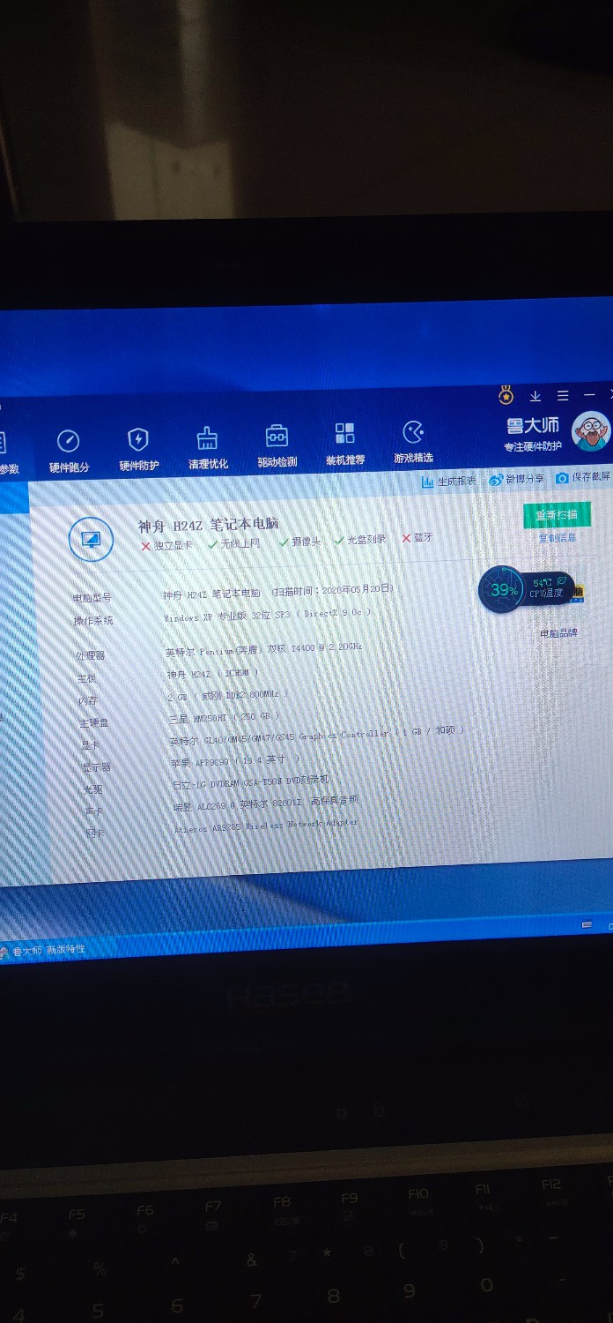The image size is (613, 1323).
Task: Click the Atheros Wireless Network Adapter value
Action: click(x=267, y=826)
